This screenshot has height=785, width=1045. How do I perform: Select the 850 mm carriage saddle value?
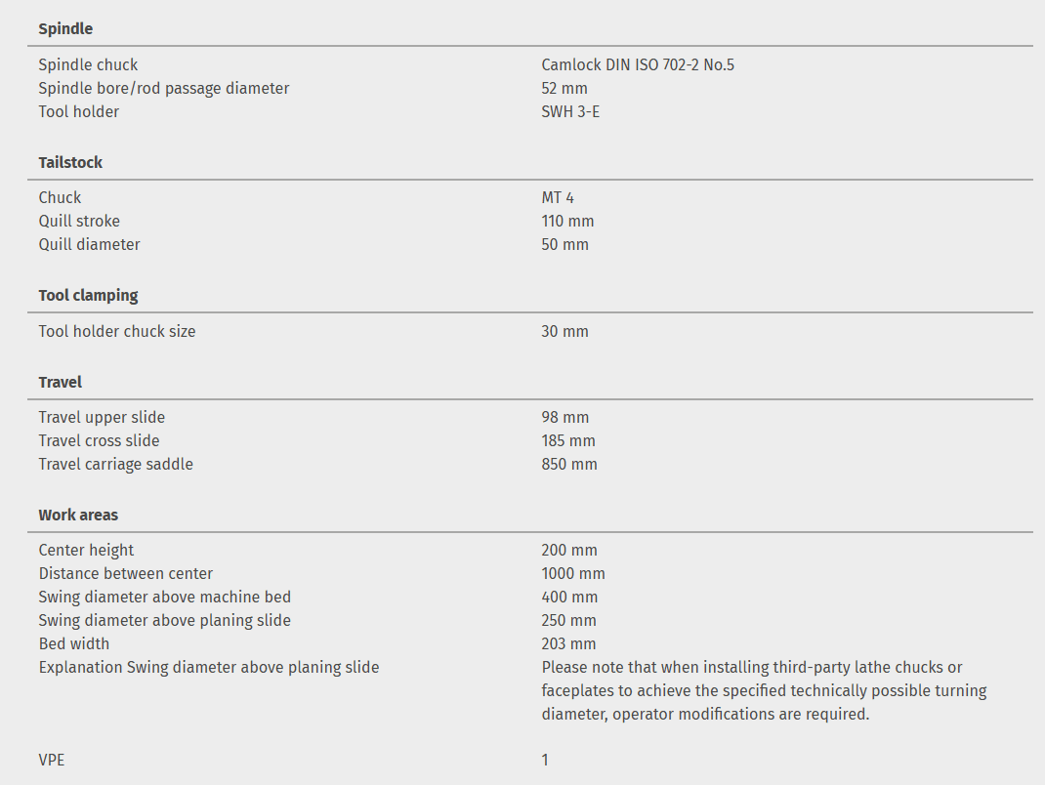pos(568,465)
